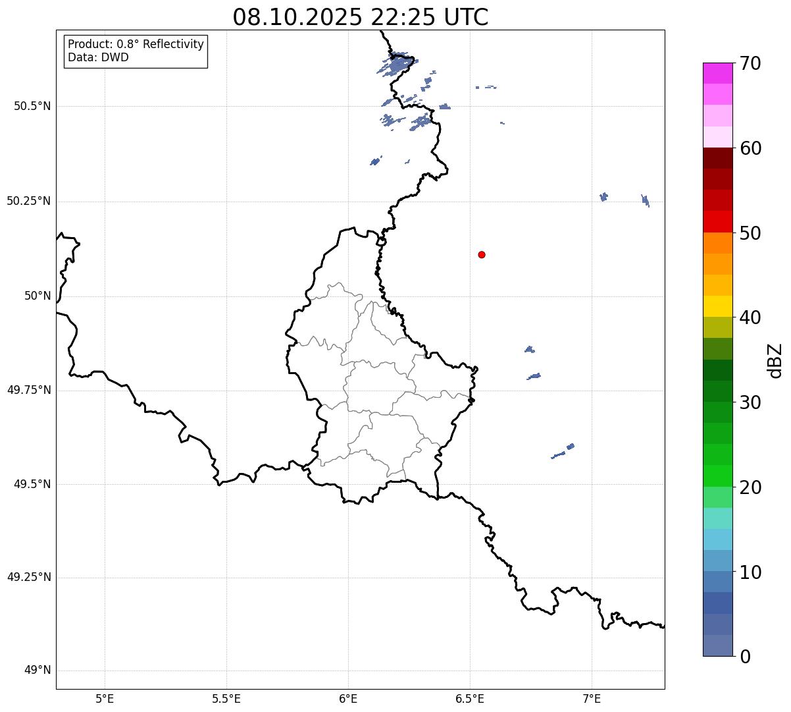Screen dimensions: 791x712
Task: Click the 6.5°E longitude label
Action: (x=470, y=698)
